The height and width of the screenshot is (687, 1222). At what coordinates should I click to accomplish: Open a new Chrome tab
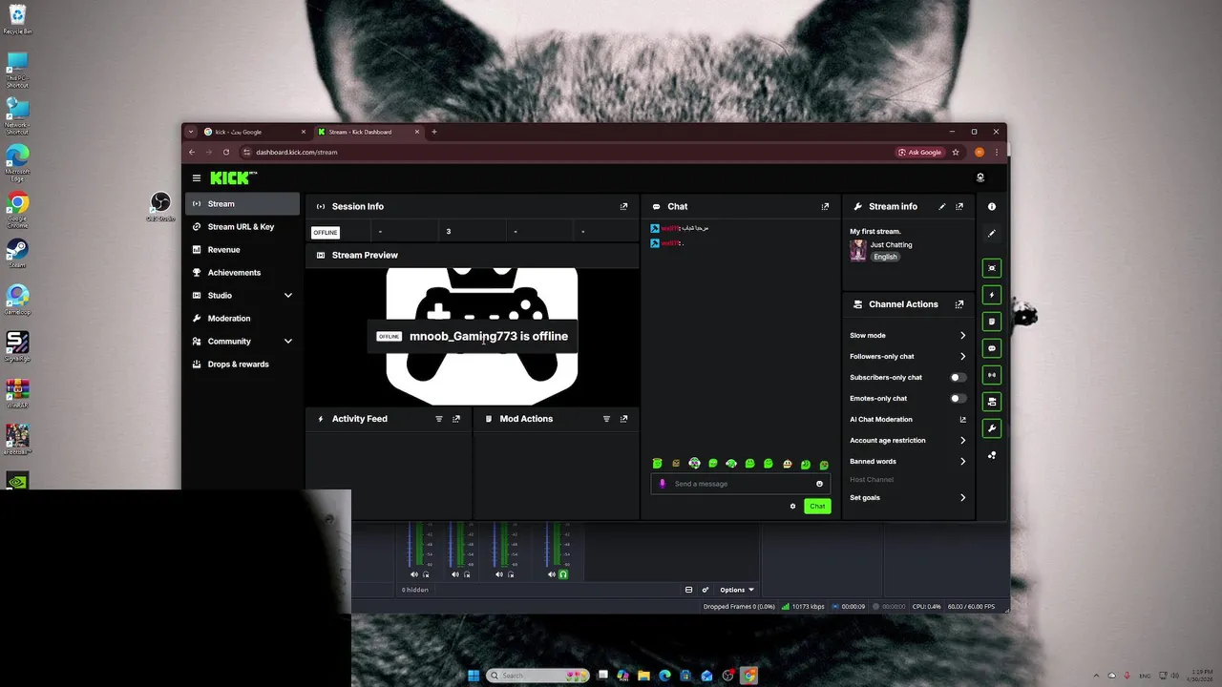(x=434, y=132)
